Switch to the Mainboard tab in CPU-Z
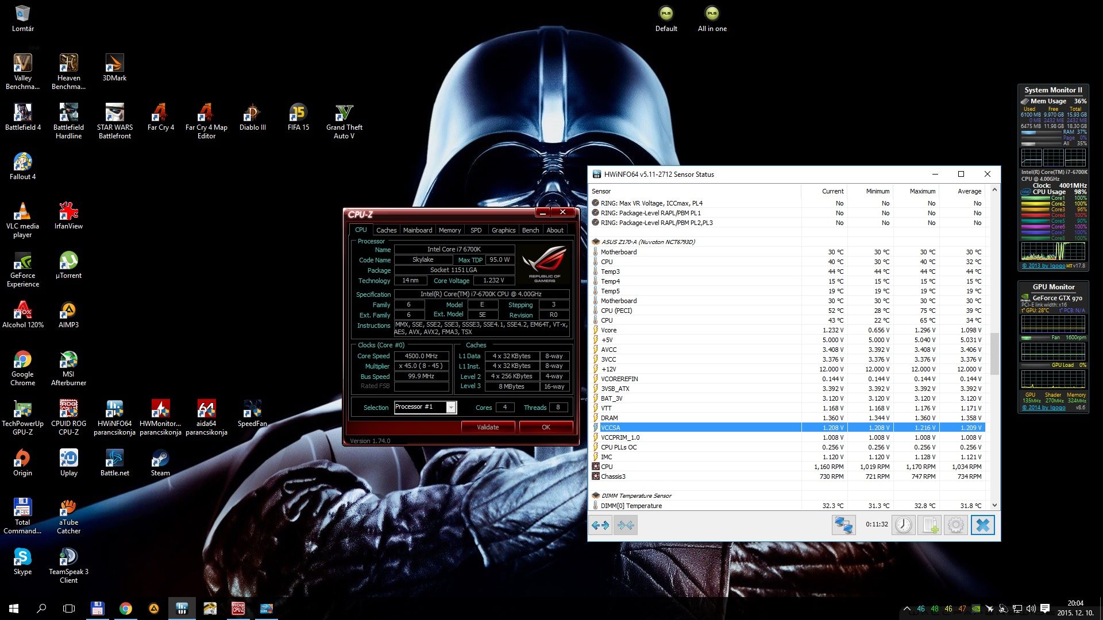This screenshot has height=620, width=1103. tap(418, 230)
